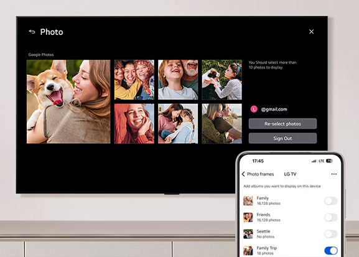This screenshot has height=257, width=359.
Task: Tap the Seattle album thumbnail
Action: 248,234
